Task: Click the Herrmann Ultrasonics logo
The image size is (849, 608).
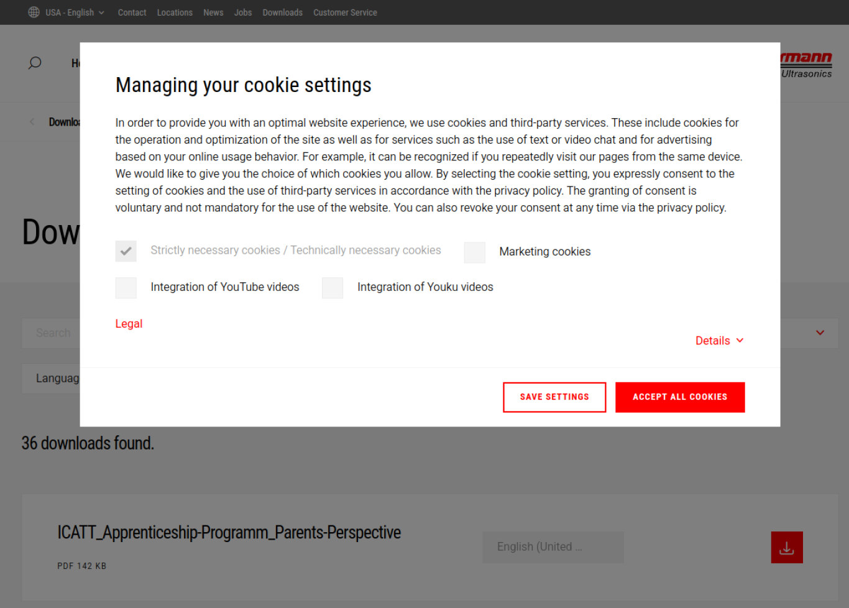Action: 806,65
